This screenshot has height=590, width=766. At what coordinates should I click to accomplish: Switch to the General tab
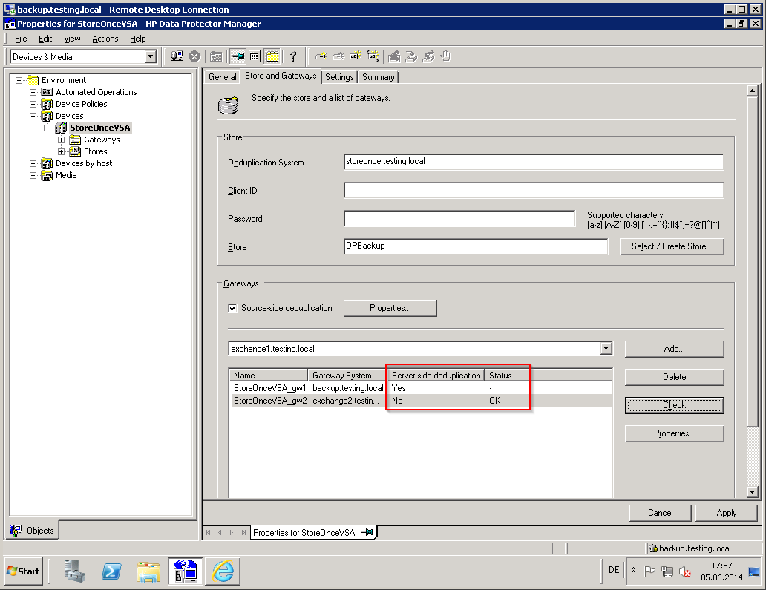coord(222,76)
